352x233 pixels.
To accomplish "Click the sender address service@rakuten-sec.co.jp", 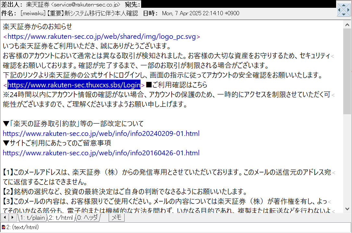I will point(86,5).
